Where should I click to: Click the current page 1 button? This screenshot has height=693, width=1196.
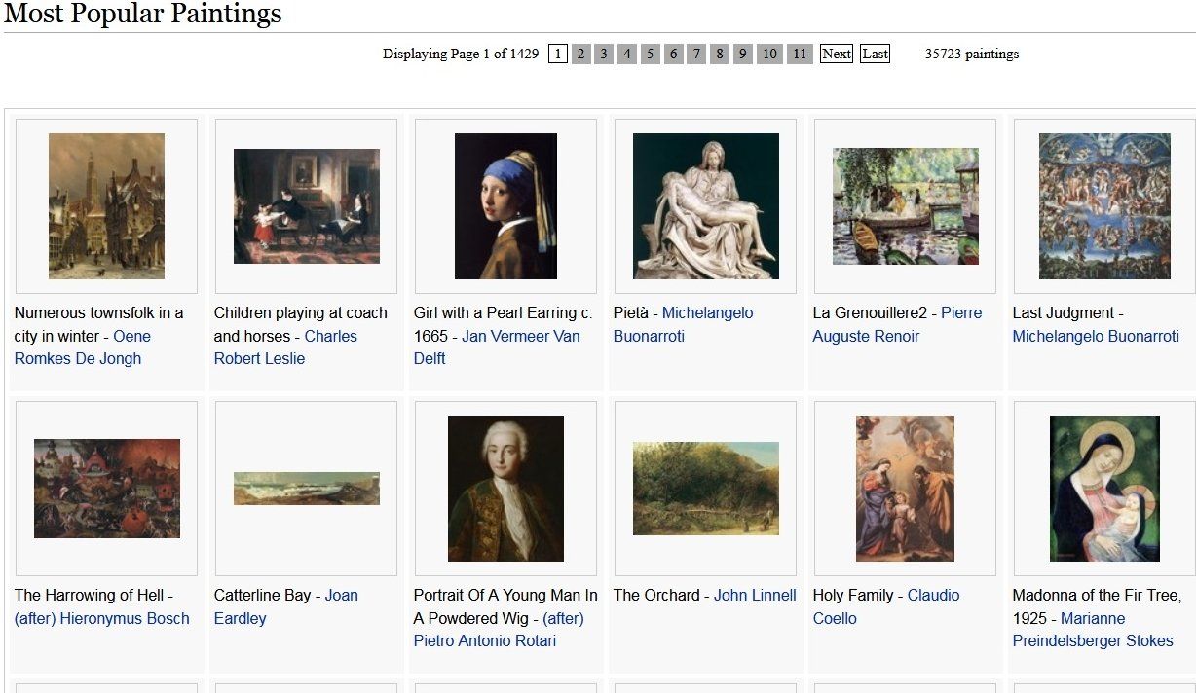558,54
